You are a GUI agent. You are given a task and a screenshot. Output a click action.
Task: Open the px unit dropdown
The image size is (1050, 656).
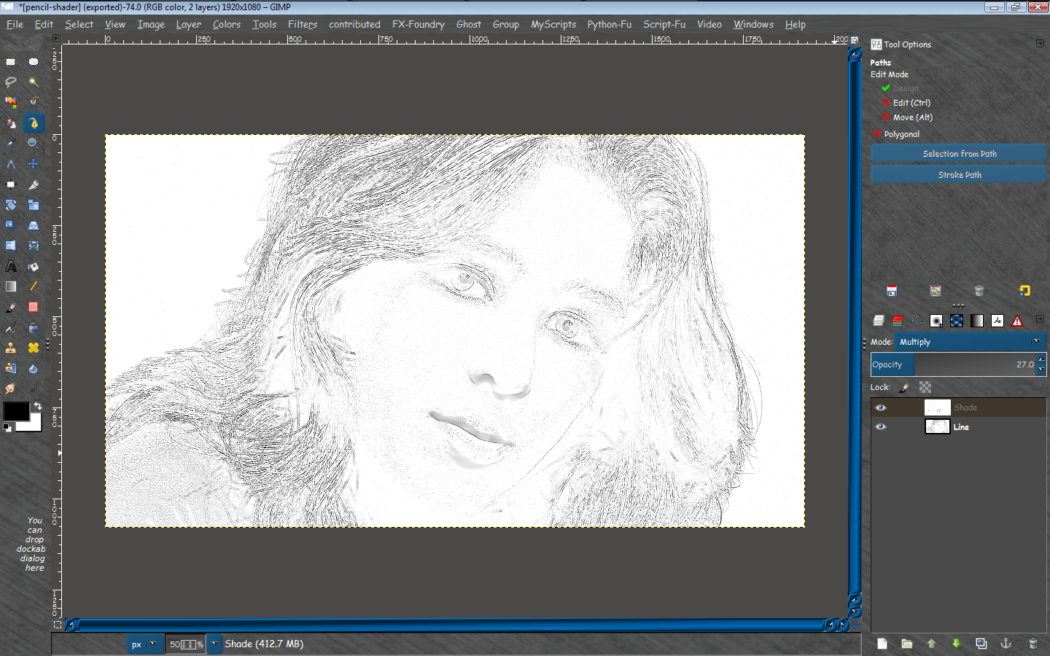(x=144, y=644)
